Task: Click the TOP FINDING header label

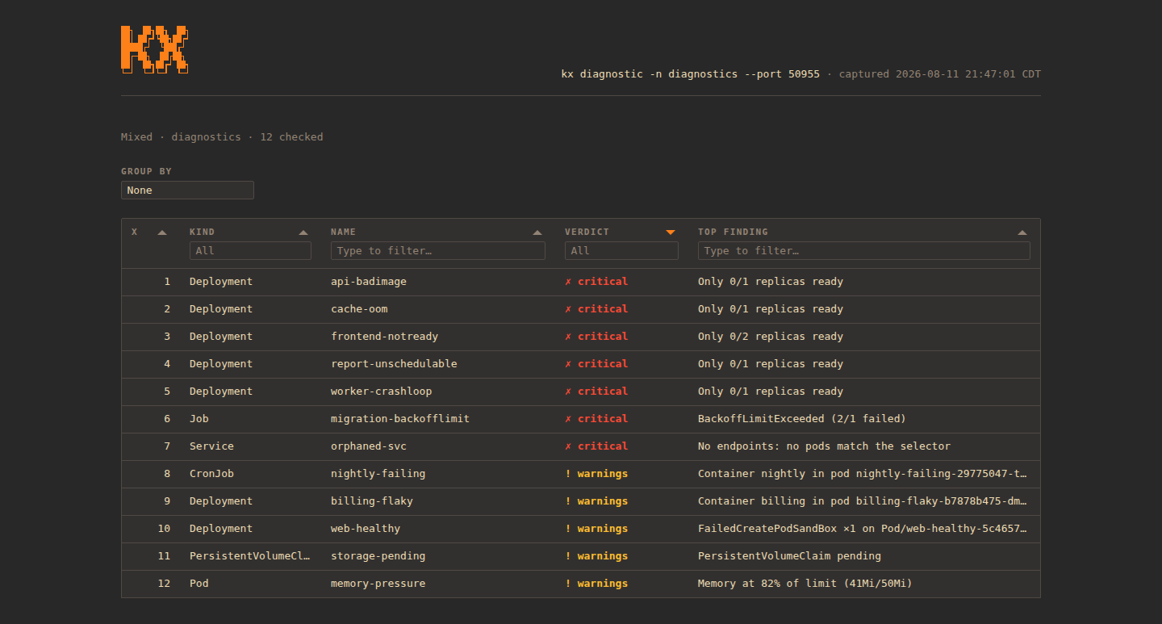Action: click(x=733, y=232)
